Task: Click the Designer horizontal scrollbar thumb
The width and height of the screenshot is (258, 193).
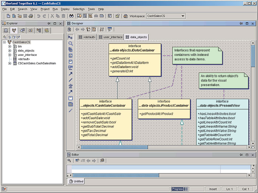Action: click(114, 147)
